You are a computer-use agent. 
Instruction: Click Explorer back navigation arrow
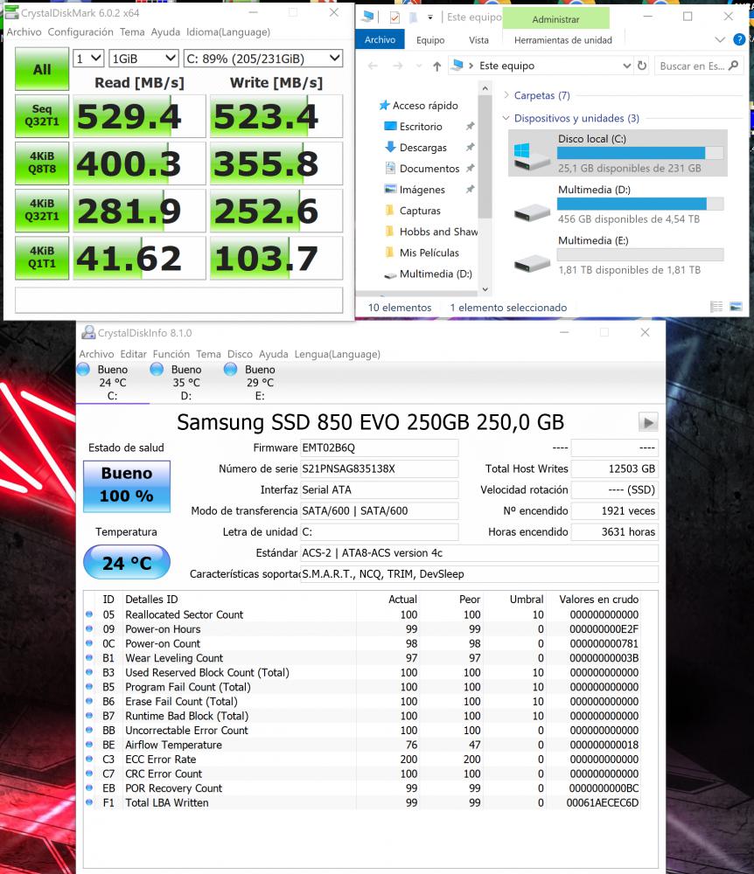coord(373,66)
